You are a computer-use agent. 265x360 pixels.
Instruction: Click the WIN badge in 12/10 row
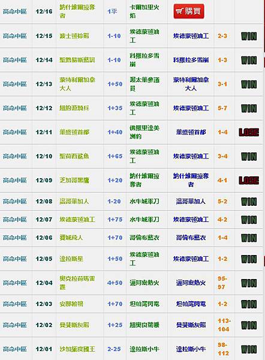249,157
